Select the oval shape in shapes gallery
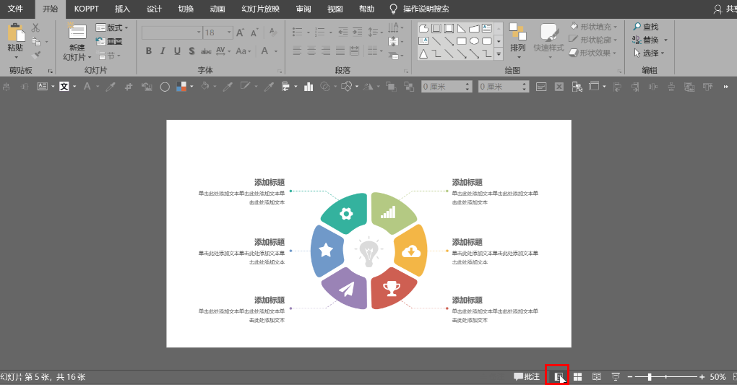This screenshot has width=737, height=385. tap(474, 41)
